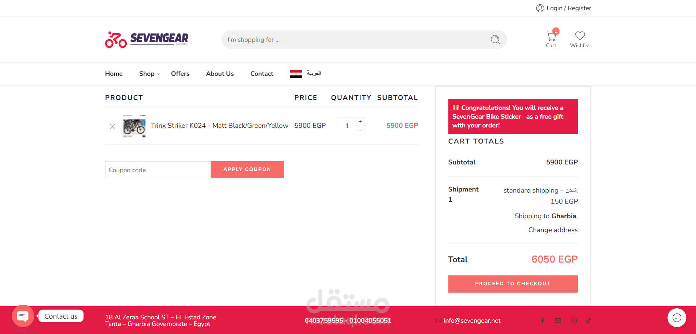Click the Contact us chat label
Image resolution: width=696 pixels, height=334 pixels.
click(x=61, y=316)
